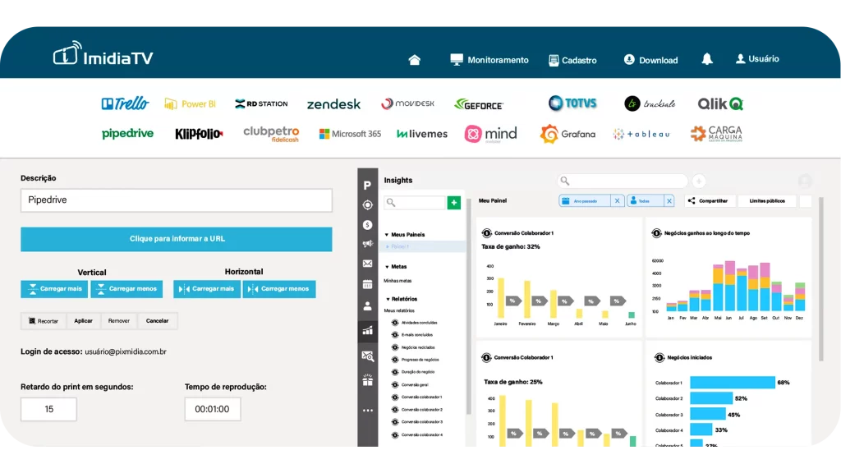Remove the 'Ano passado' filter with its X
Screen dimensions: 841x473
618,200
